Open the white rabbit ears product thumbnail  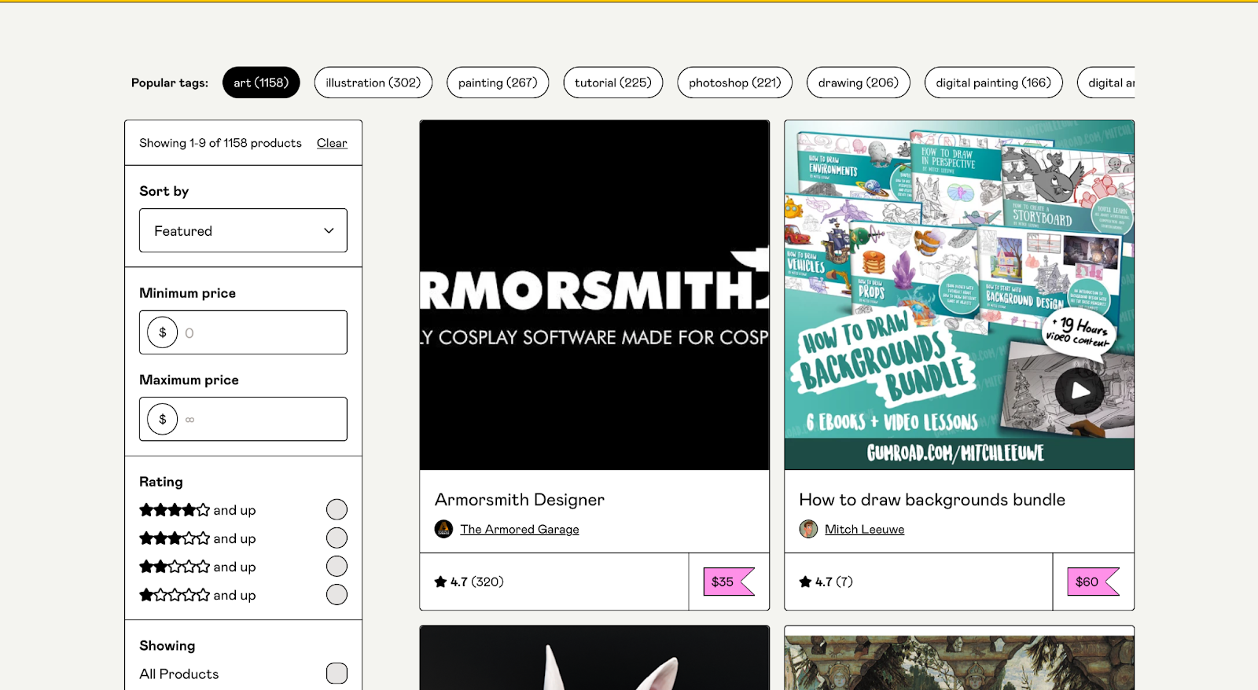(x=594, y=658)
